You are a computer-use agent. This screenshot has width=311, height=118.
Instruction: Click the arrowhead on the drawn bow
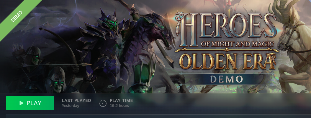click(86, 64)
